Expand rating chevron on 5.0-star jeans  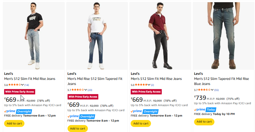[x=149, y=85]
